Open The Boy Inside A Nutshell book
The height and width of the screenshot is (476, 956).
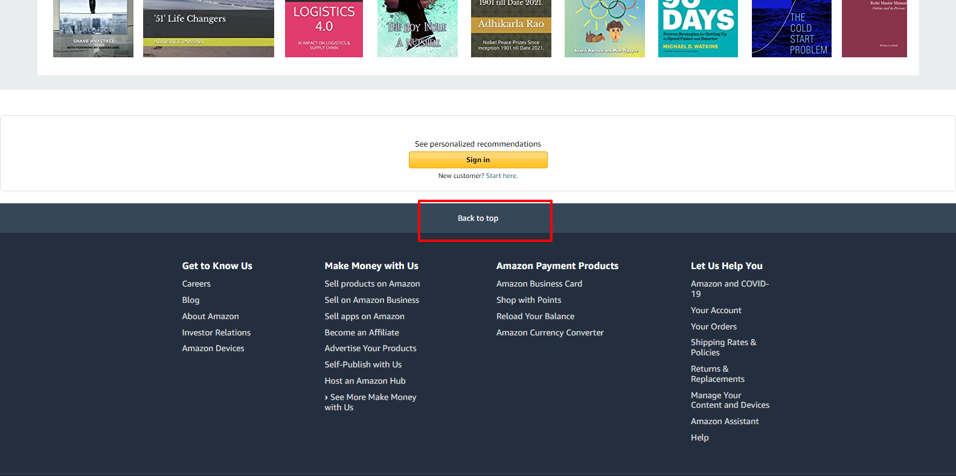click(x=417, y=28)
